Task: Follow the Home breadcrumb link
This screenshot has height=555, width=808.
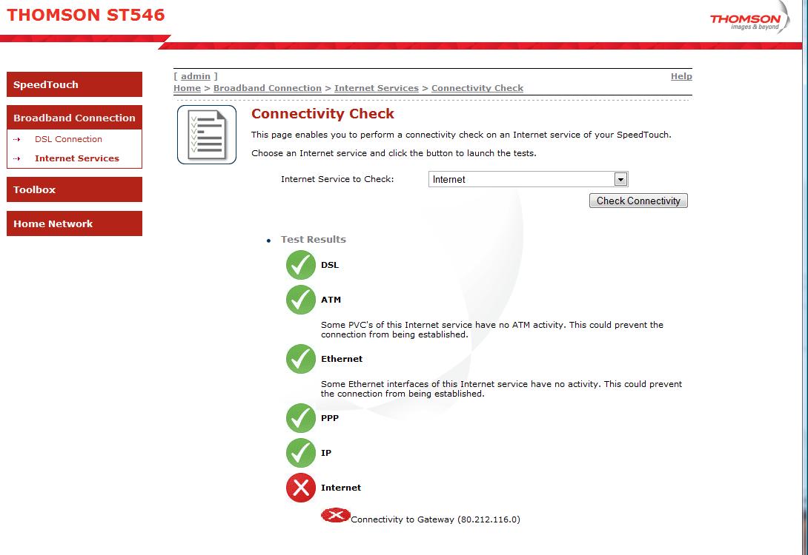Action: (x=187, y=88)
